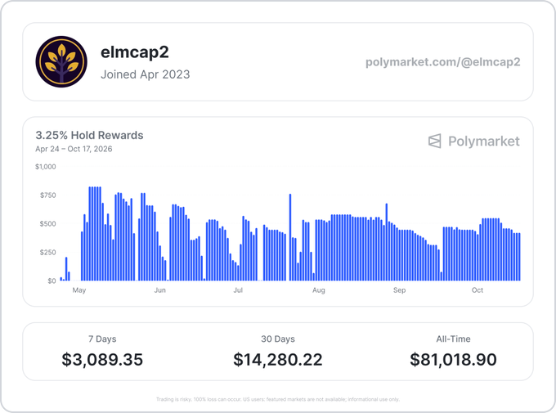Viewport: 556px width, 413px height.
Task: Open the polymarket.com/@elmcap2 link
Action: (443, 62)
